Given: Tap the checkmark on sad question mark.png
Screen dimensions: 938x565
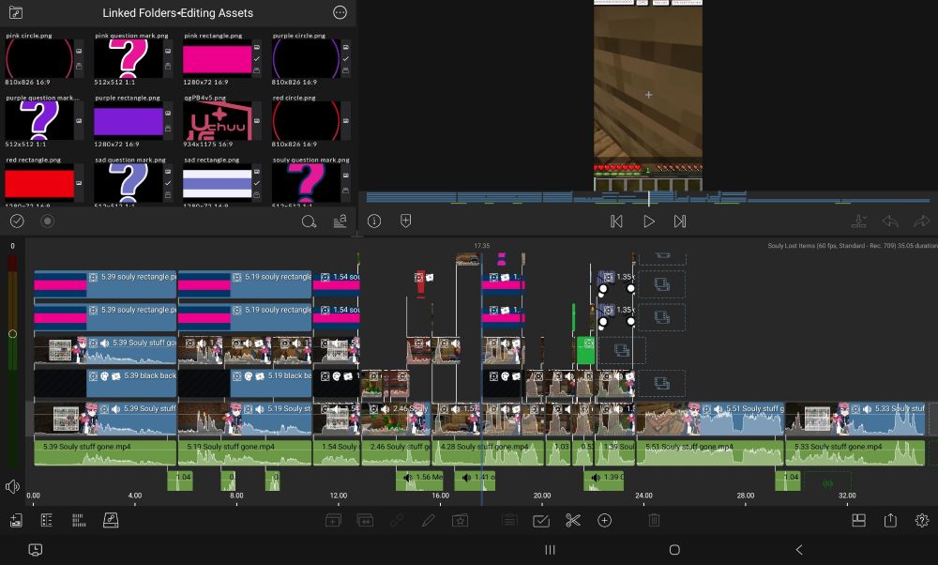Looking at the screenshot, I should coord(168,183).
